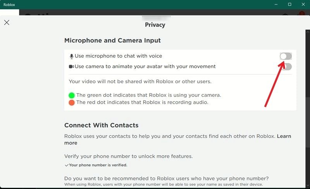The image size is (310, 189).
Task: Maximize the Roblox window
Action: coord(289,4)
